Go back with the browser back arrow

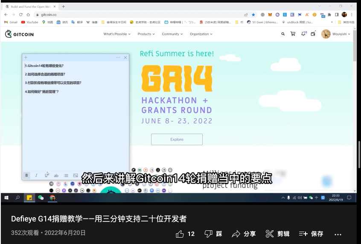pyautogui.click(x=6, y=14)
